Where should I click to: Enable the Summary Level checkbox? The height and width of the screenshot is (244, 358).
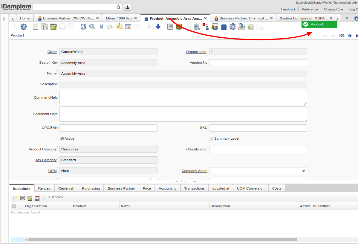[x=212, y=138]
